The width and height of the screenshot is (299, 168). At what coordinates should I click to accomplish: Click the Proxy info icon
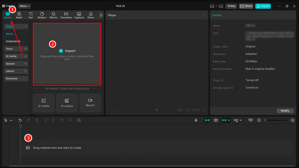point(223,80)
